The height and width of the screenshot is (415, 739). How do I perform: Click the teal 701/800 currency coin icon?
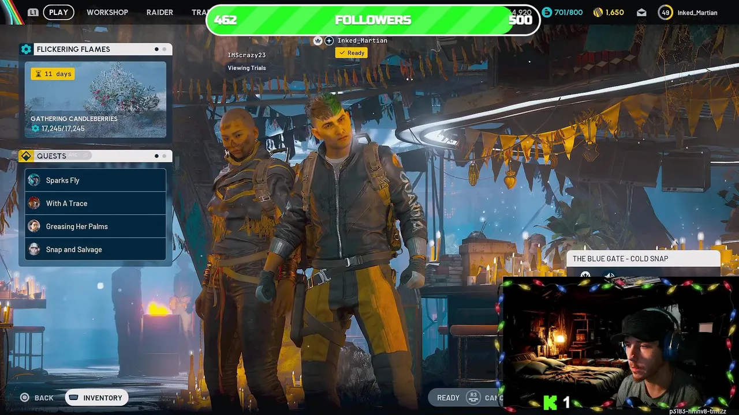click(x=547, y=12)
